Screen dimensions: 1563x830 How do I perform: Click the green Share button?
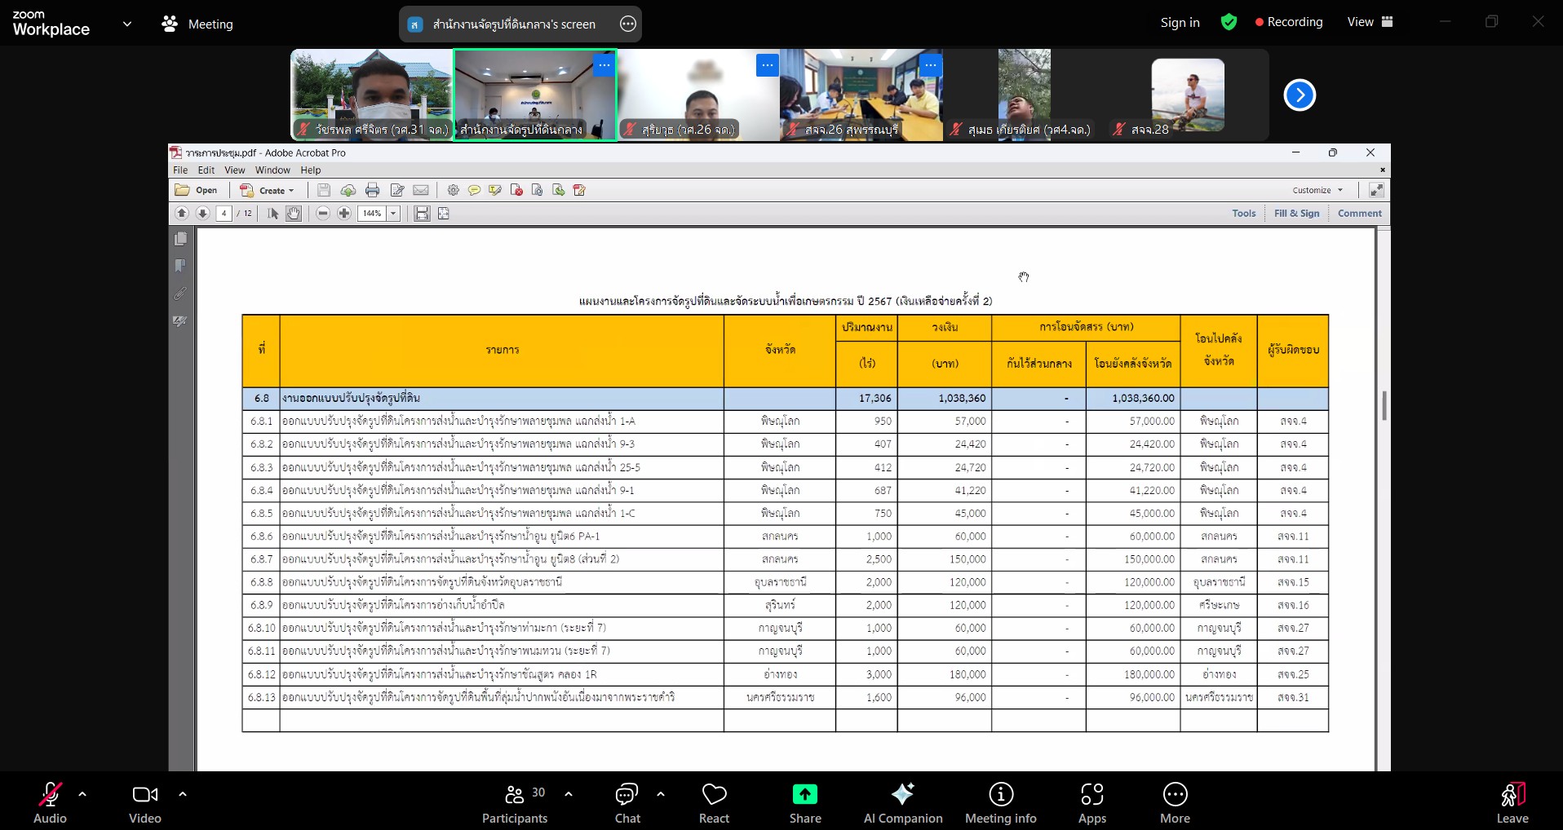click(x=805, y=803)
